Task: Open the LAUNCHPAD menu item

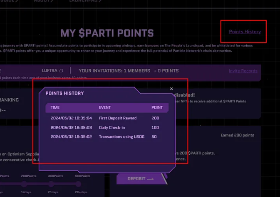Action: [x=85, y=1]
